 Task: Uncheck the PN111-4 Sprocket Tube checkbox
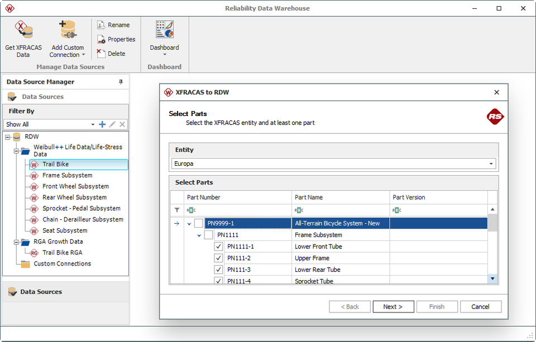click(x=218, y=281)
